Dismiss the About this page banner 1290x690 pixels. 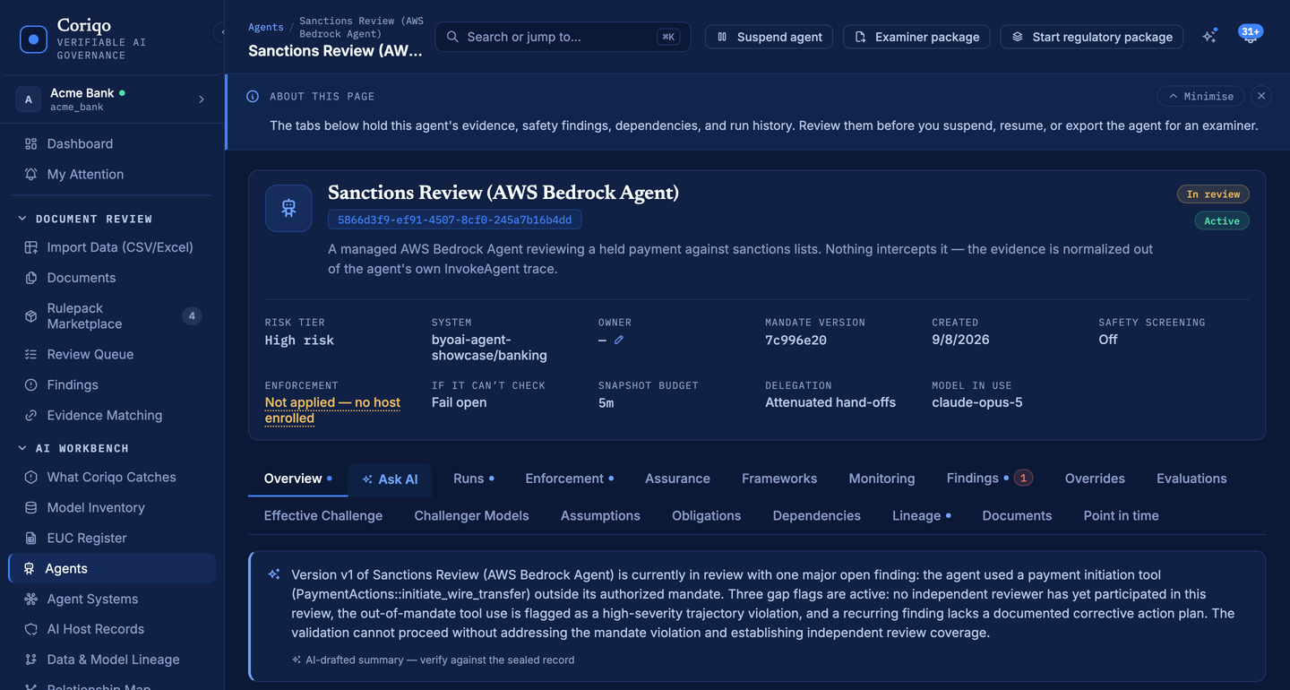coord(1261,96)
